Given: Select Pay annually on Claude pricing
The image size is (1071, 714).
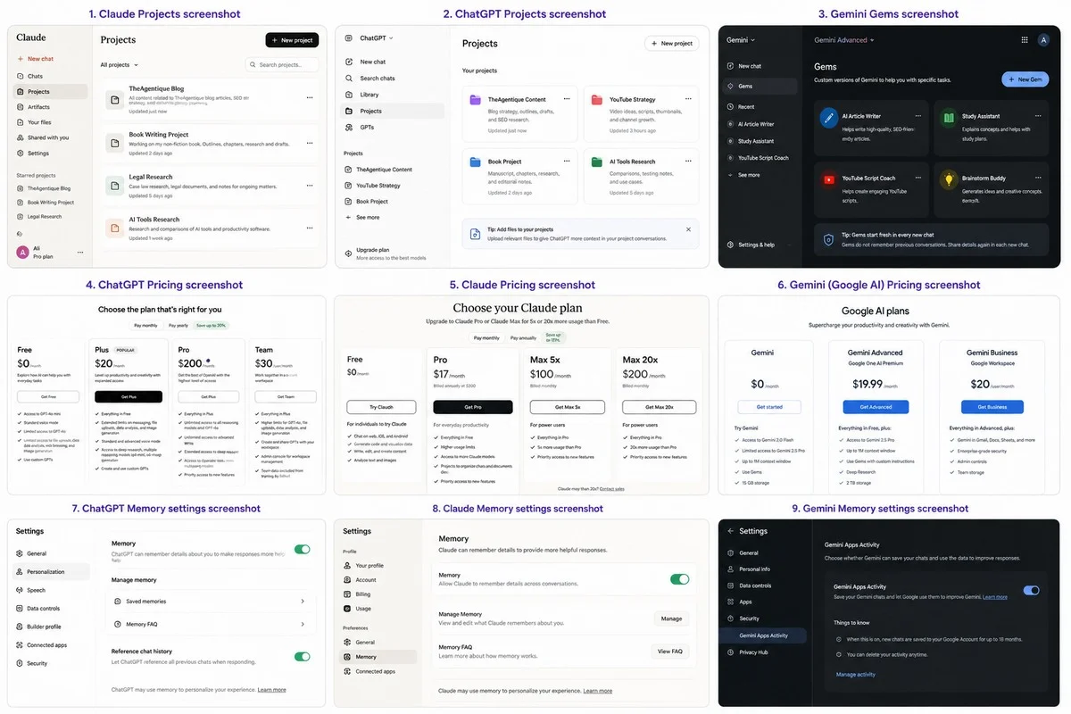Looking at the screenshot, I should pyautogui.click(x=525, y=338).
